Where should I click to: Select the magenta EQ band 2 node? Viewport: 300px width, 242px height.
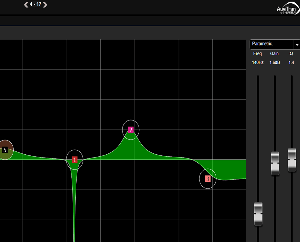click(x=131, y=130)
